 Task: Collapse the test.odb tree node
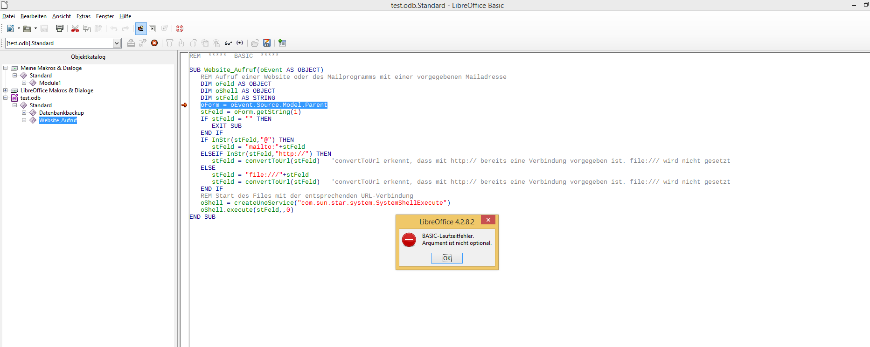(6, 98)
